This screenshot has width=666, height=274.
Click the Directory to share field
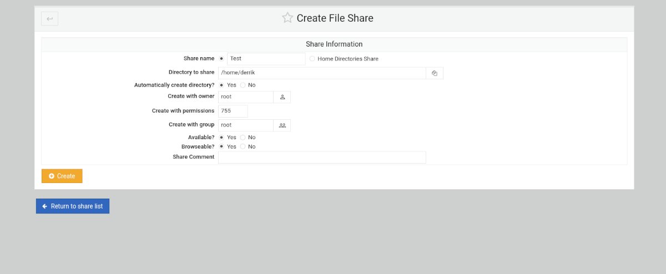coord(322,73)
